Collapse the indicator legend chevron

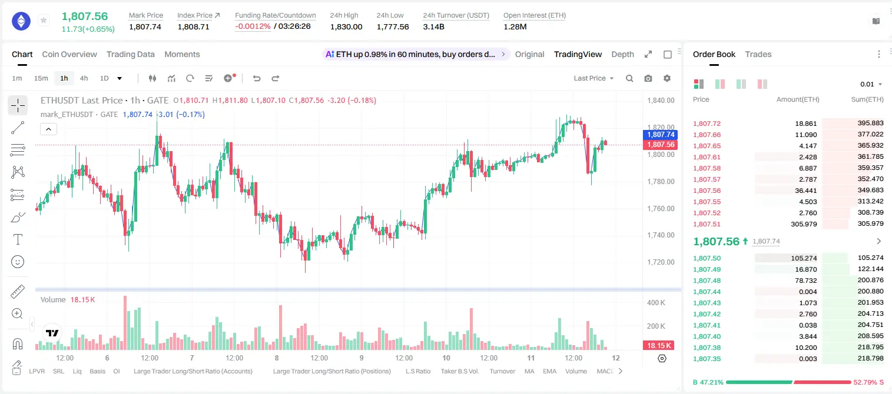[x=49, y=129]
